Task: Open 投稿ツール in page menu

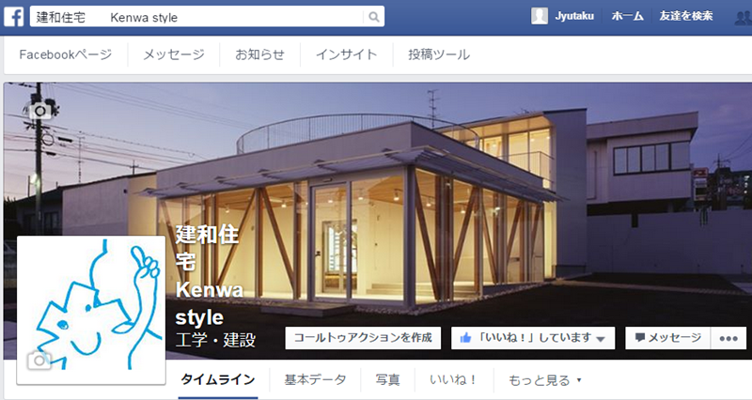Action: [x=439, y=54]
